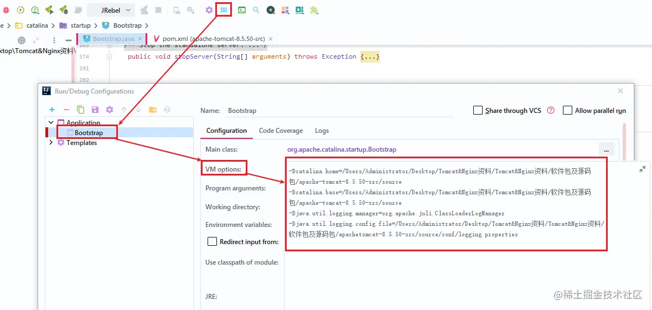The image size is (652, 310).
Task: Click the teal droplet panel toolbar icon
Action: tap(299, 10)
